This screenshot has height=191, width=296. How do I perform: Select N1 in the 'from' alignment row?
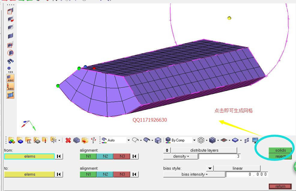(88, 156)
